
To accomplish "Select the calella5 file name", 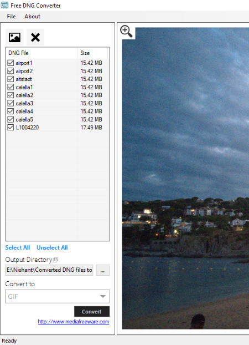I will coord(24,119).
